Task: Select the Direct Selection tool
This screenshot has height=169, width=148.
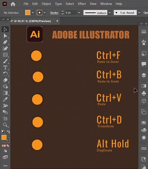Action: point(5,36)
